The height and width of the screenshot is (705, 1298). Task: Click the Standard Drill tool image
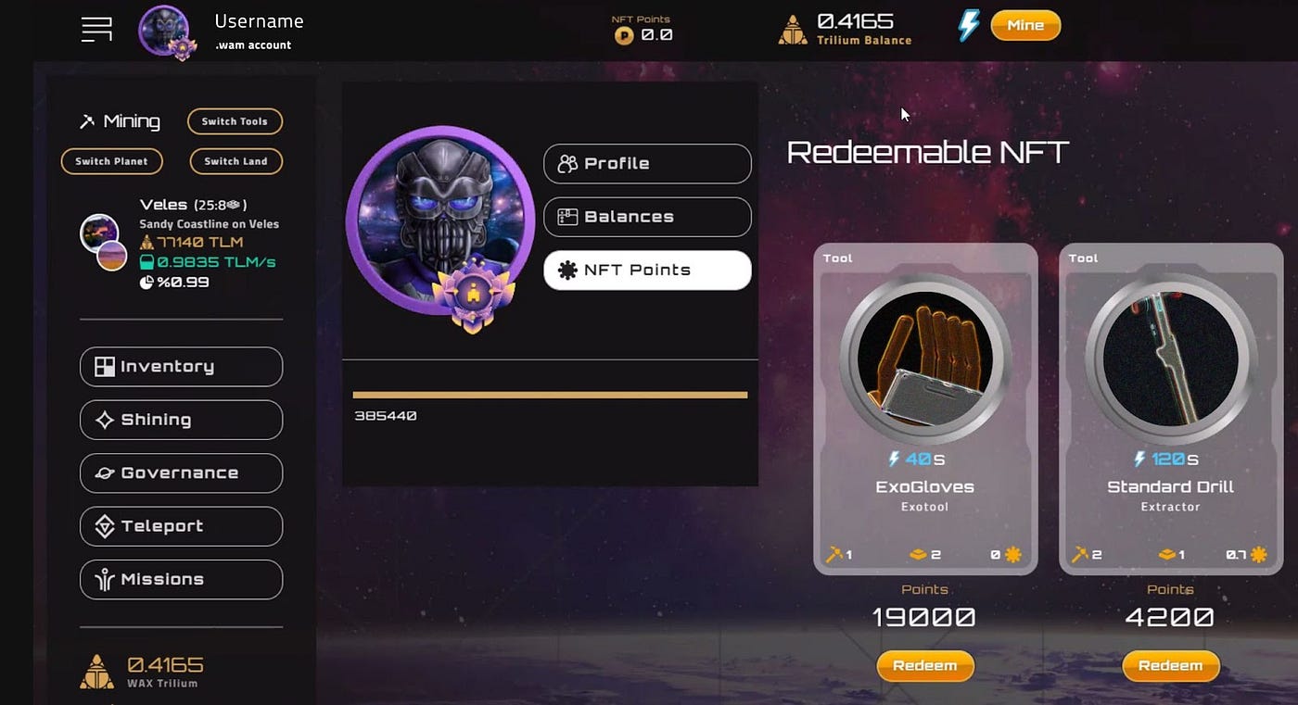[1170, 359]
